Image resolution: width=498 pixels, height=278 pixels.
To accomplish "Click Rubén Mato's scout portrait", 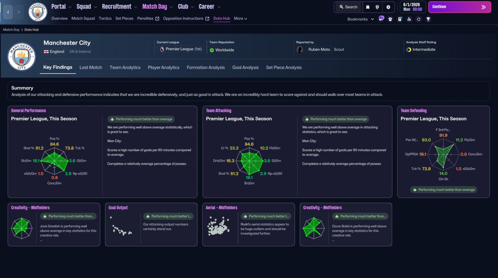I will (300, 50).
